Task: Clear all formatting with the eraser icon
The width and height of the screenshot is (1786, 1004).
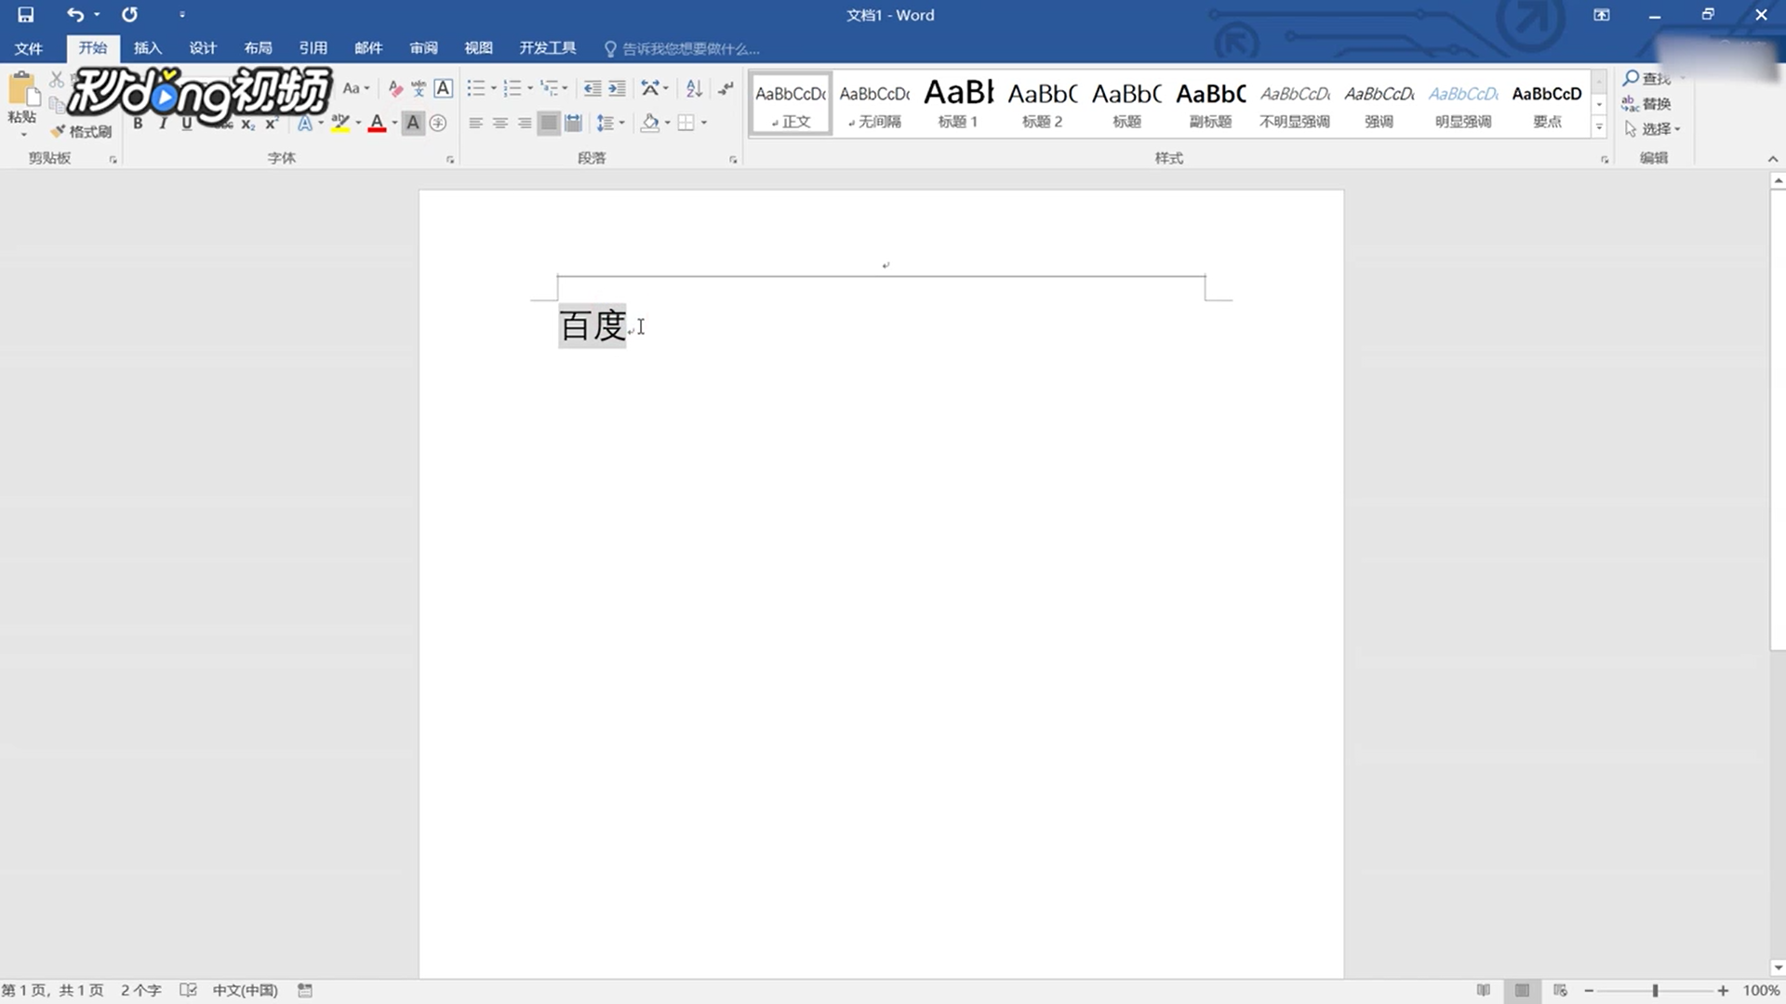Action: tap(395, 89)
